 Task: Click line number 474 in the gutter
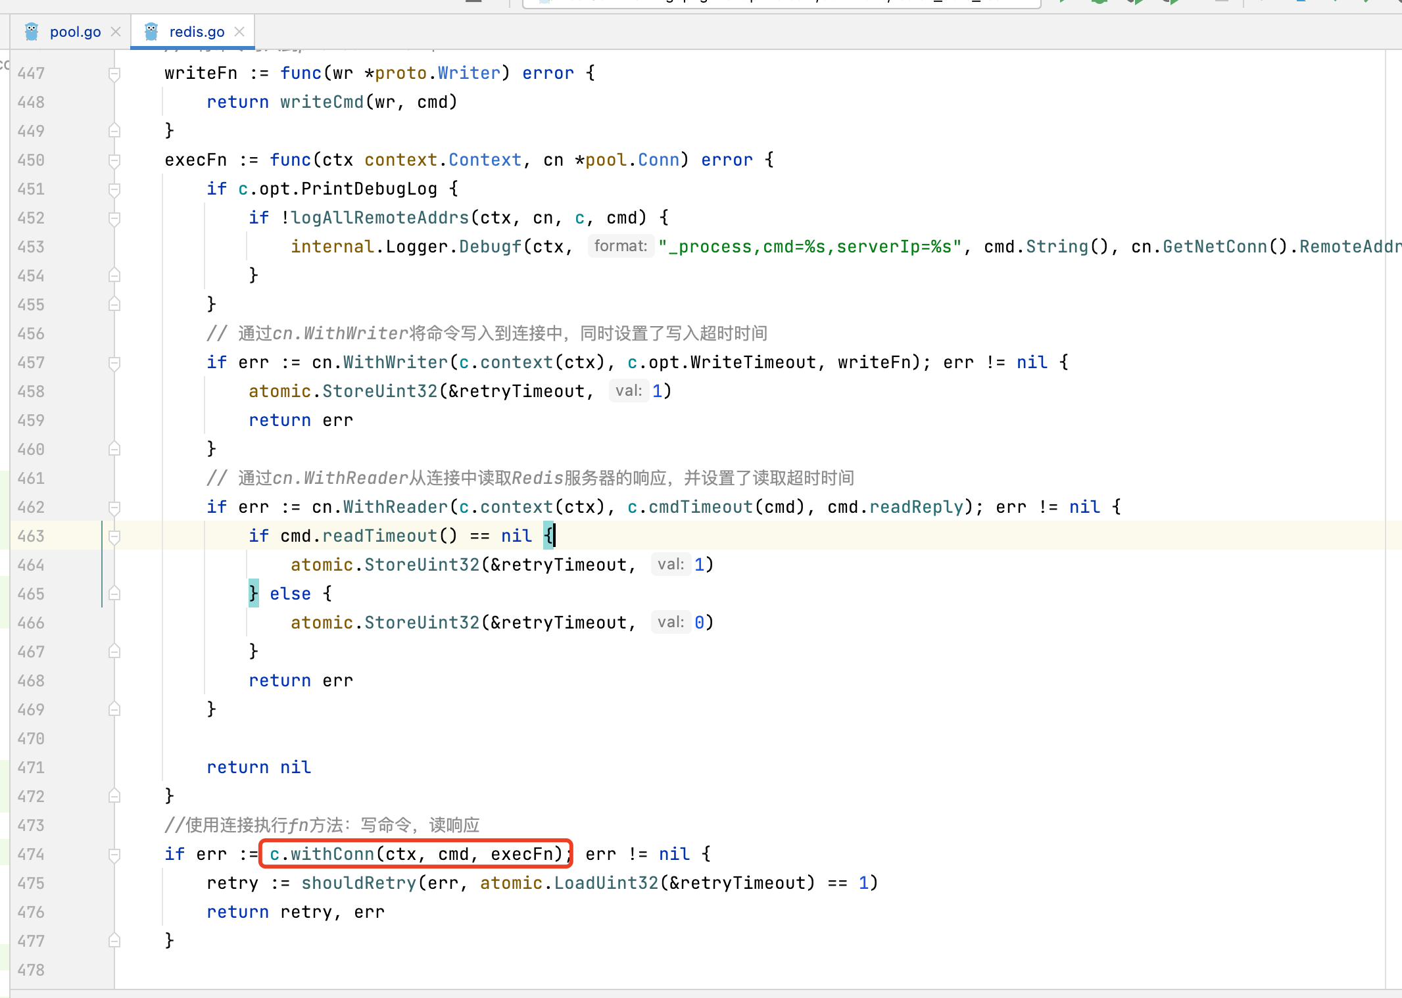point(31,854)
